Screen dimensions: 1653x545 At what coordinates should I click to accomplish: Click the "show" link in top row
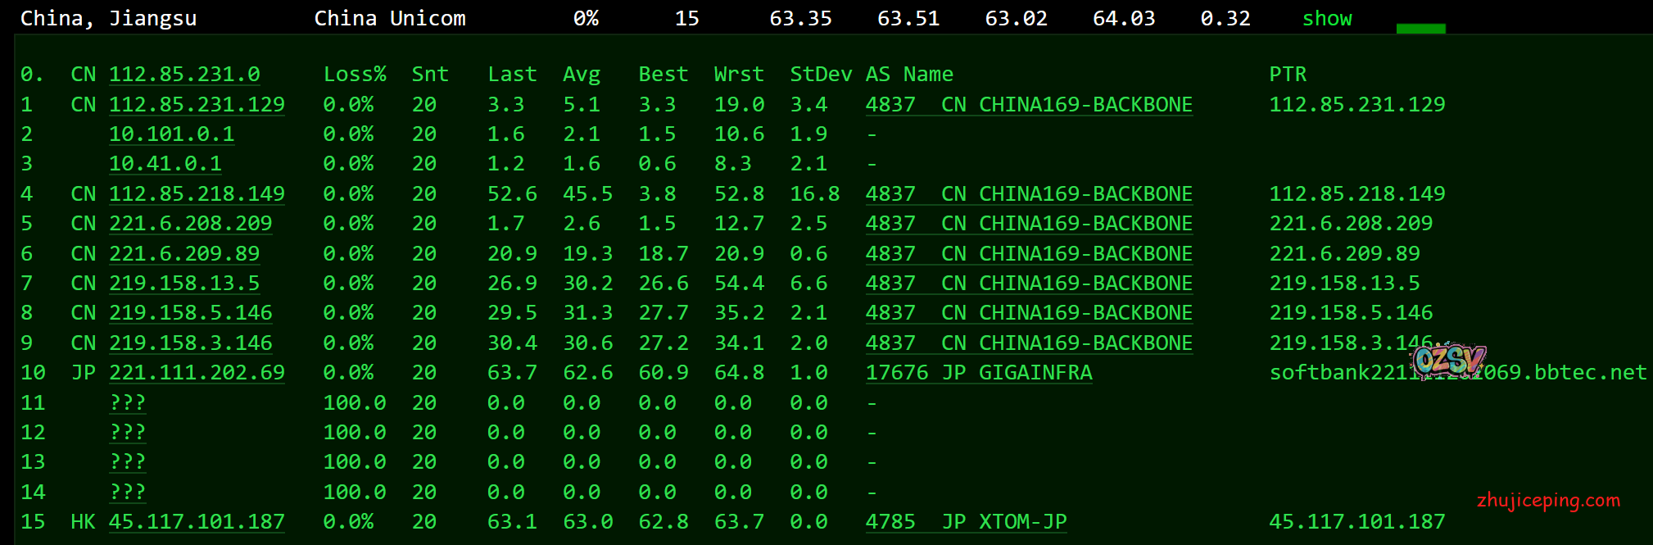tap(1327, 19)
